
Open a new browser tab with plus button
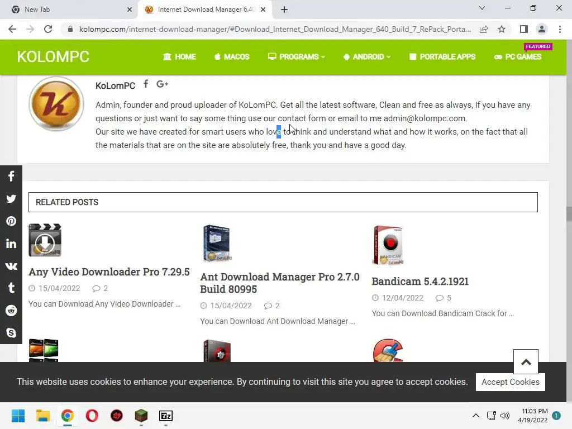coord(284,10)
